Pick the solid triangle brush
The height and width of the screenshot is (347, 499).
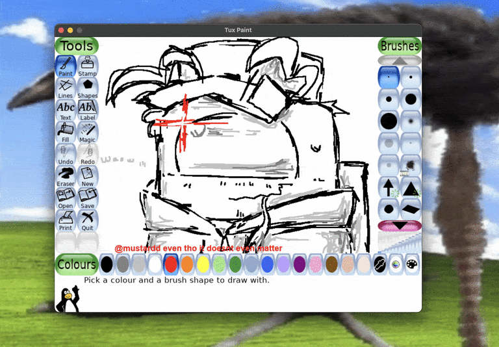click(x=411, y=187)
